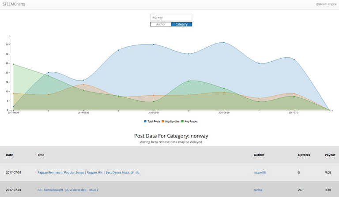Image resolution: width=339 pixels, height=197 pixels.
Task: Select the Category search mode
Action: click(x=181, y=24)
